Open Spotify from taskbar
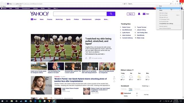Screen dimensions: 184x103 (x=40, y=101)
